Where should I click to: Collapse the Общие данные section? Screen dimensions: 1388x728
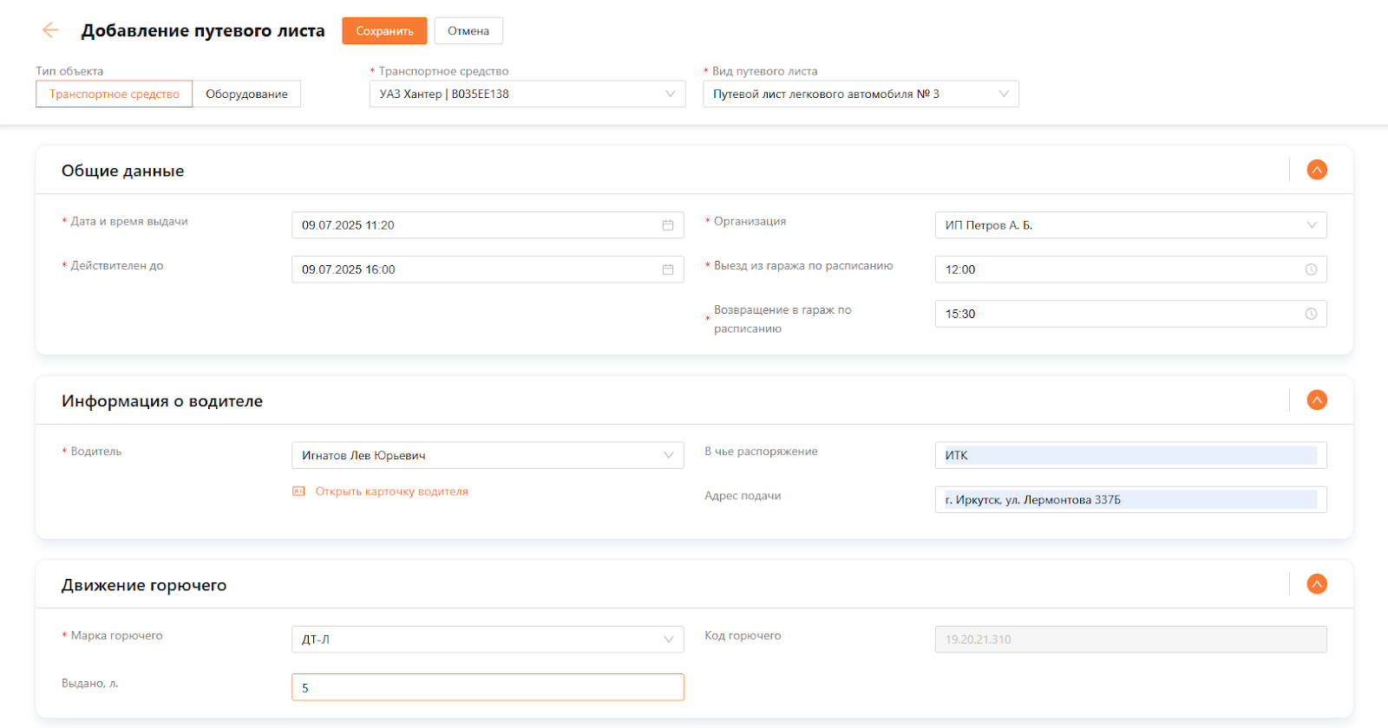click(1317, 170)
